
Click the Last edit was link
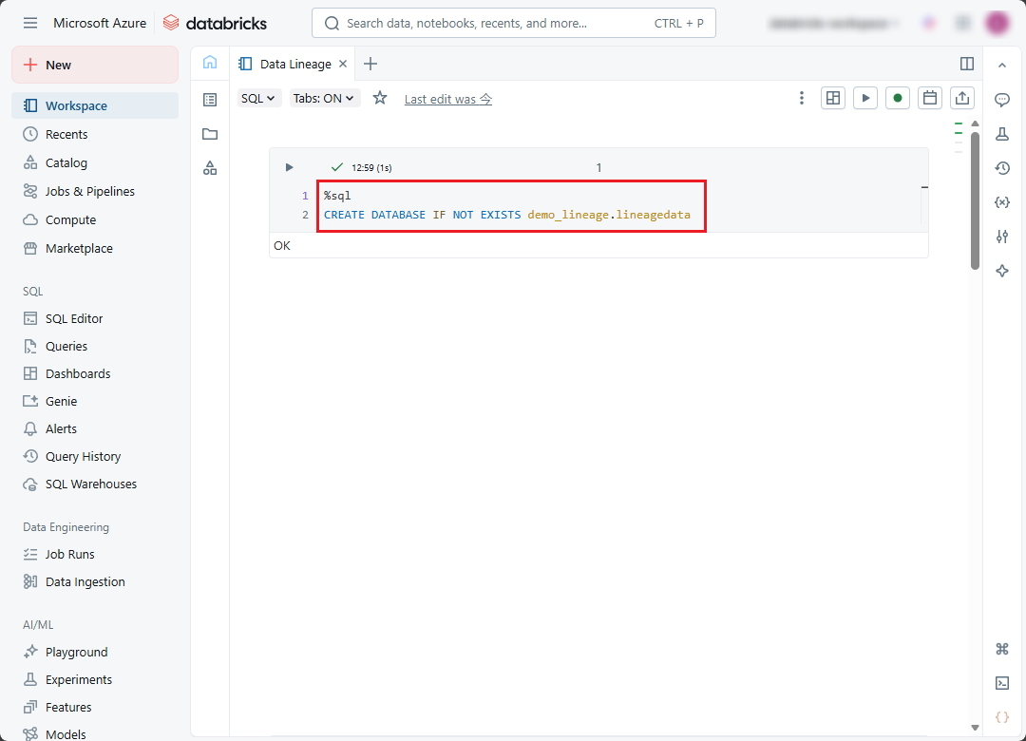pyautogui.click(x=447, y=99)
